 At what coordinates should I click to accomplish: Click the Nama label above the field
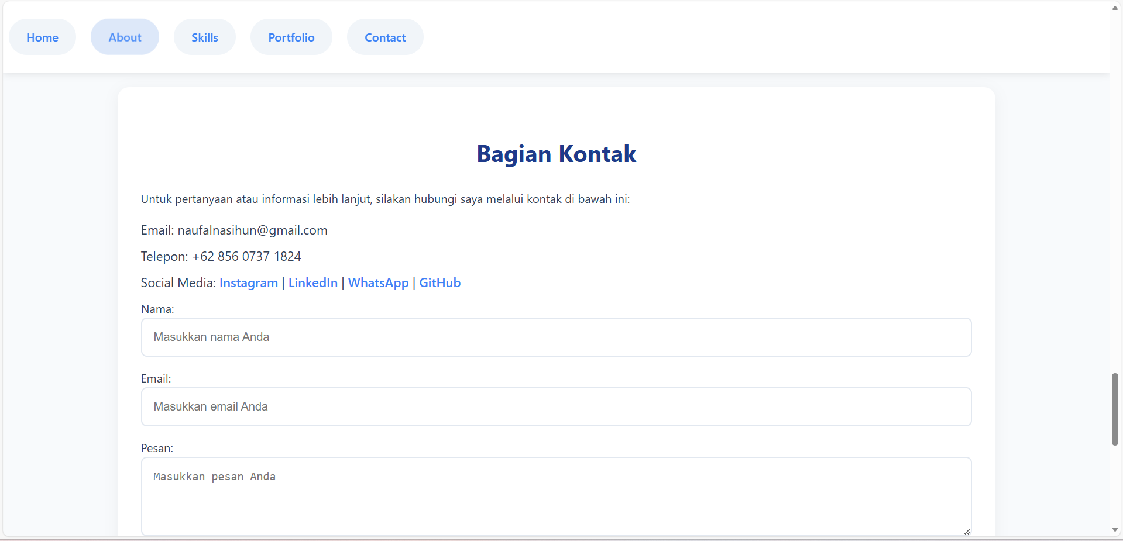(x=157, y=309)
